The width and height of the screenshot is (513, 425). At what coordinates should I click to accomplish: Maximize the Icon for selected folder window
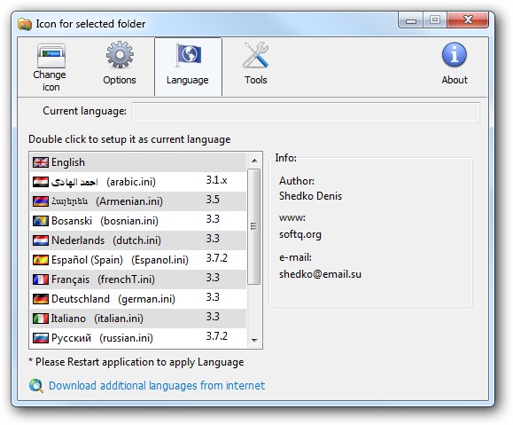pyautogui.click(x=435, y=20)
